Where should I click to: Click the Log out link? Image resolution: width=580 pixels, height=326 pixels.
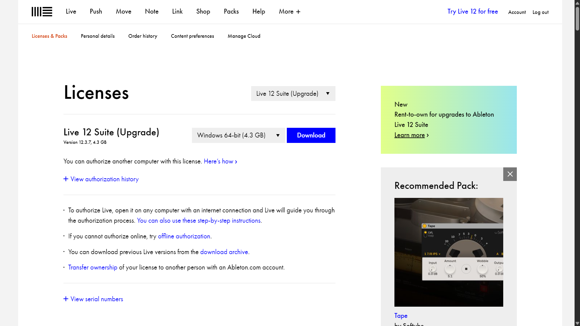[540, 12]
